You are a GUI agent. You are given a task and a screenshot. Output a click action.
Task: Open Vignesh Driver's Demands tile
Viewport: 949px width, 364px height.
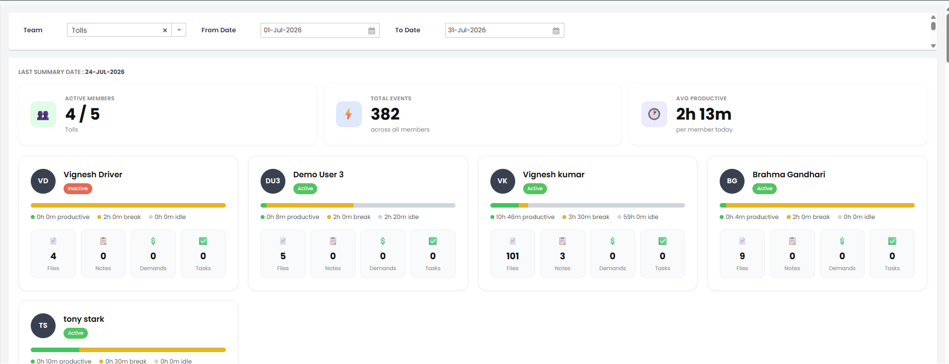(153, 254)
